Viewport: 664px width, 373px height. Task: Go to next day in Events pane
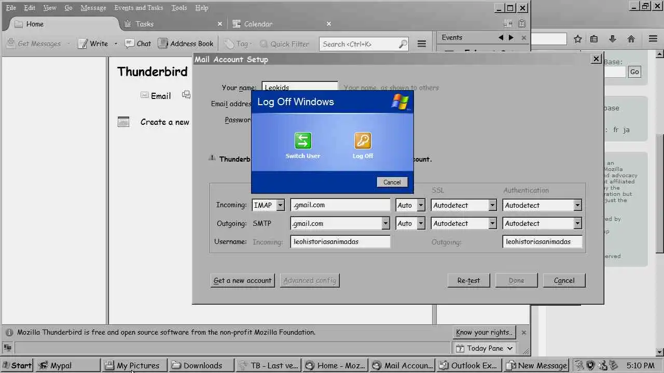(x=511, y=37)
